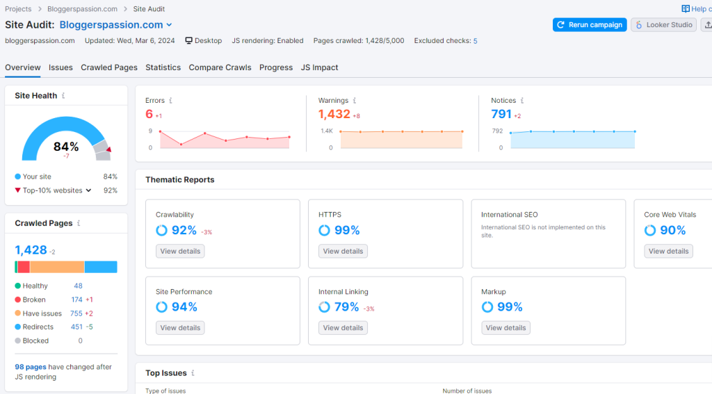Click the notices count 791
Viewport: 712px width, 394px height.
tap(501, 114)
